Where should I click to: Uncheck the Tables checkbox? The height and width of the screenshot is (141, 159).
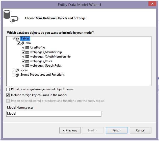pos(14,38)
